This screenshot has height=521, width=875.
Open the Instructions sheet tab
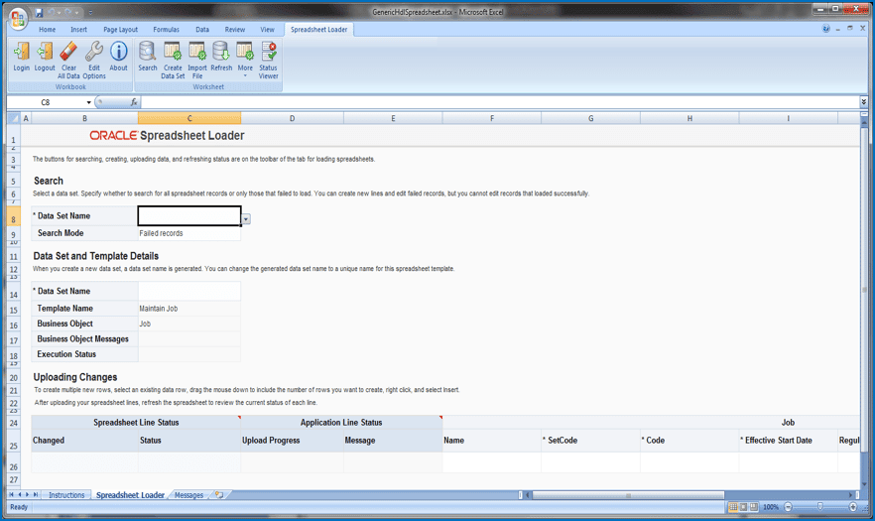coord(66,495)
